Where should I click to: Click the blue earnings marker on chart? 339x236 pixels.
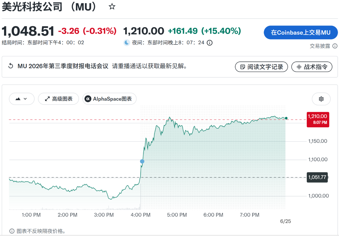pos(142,161)
